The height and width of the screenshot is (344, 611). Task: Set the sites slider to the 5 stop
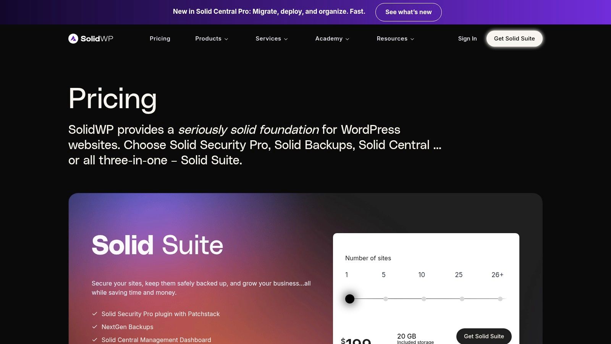(x=386, y=299)
